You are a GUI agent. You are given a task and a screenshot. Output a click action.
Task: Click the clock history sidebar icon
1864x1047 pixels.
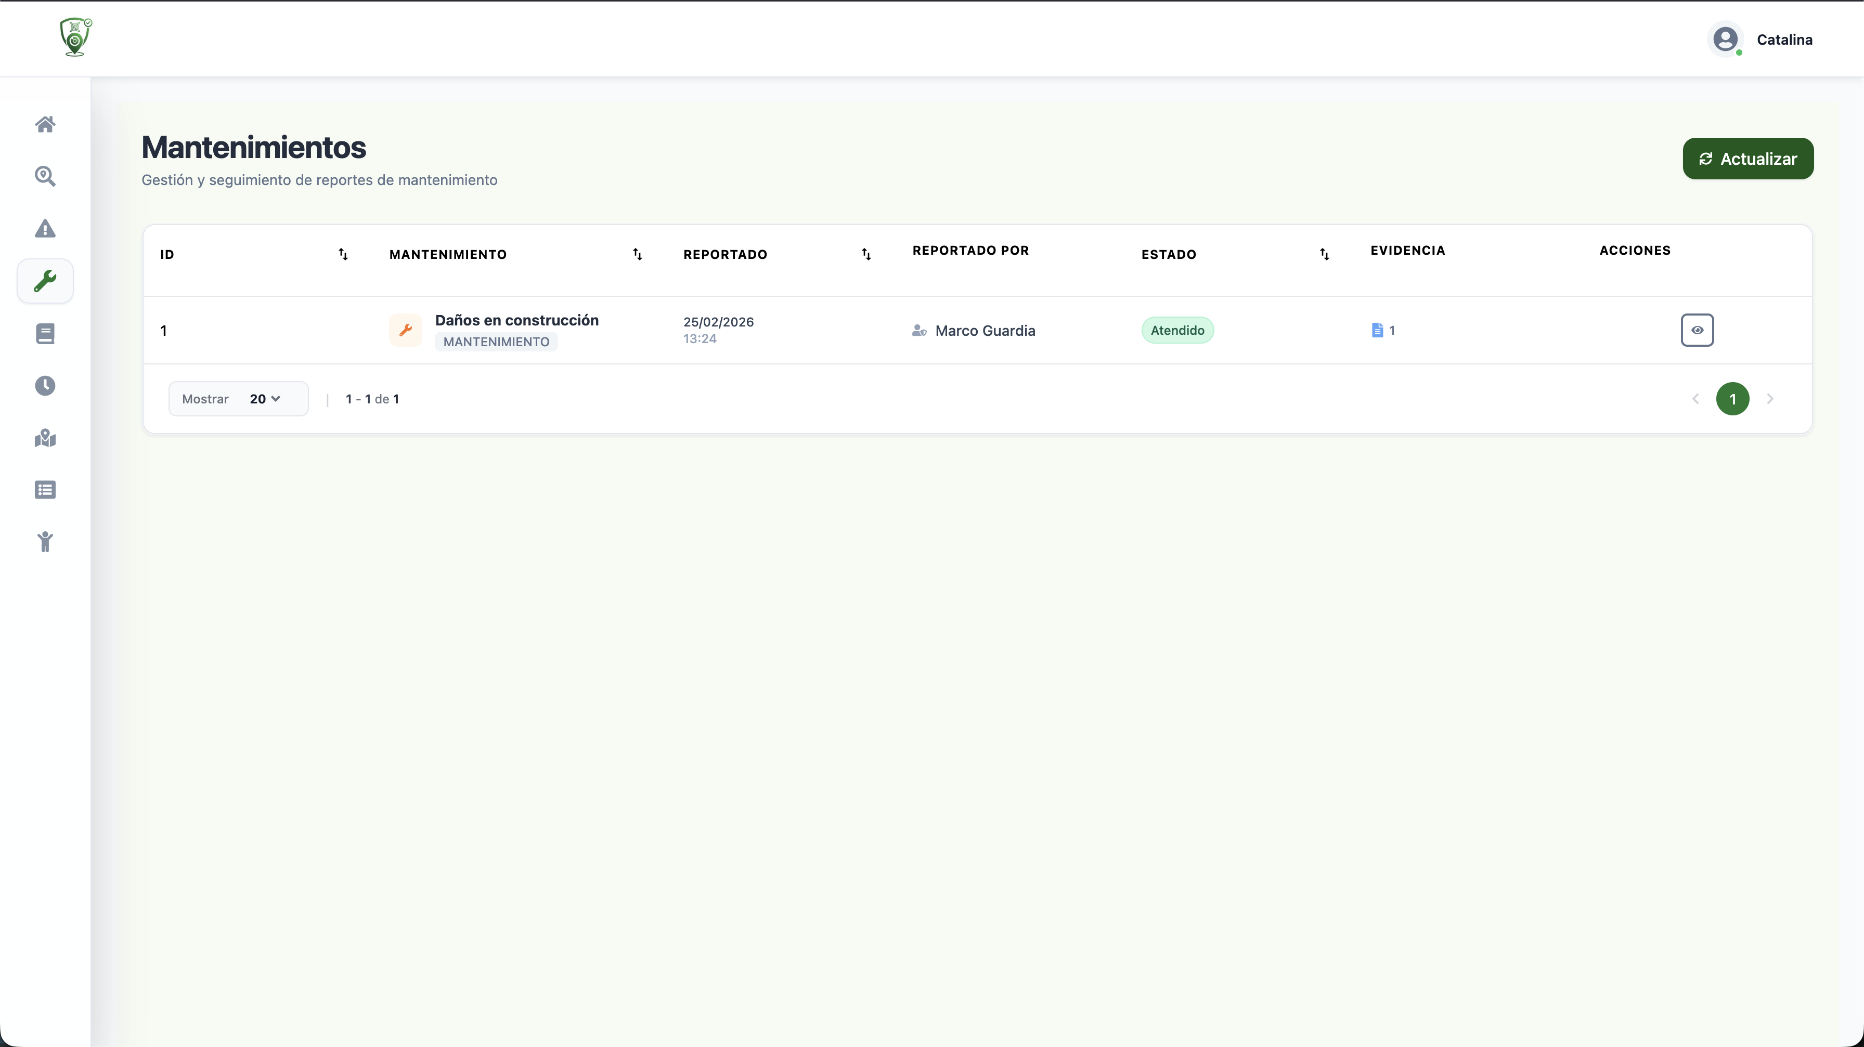(45, 385)
